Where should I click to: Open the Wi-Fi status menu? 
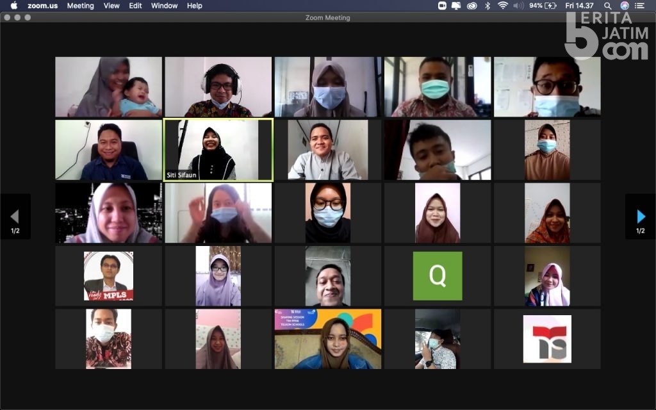503,5
